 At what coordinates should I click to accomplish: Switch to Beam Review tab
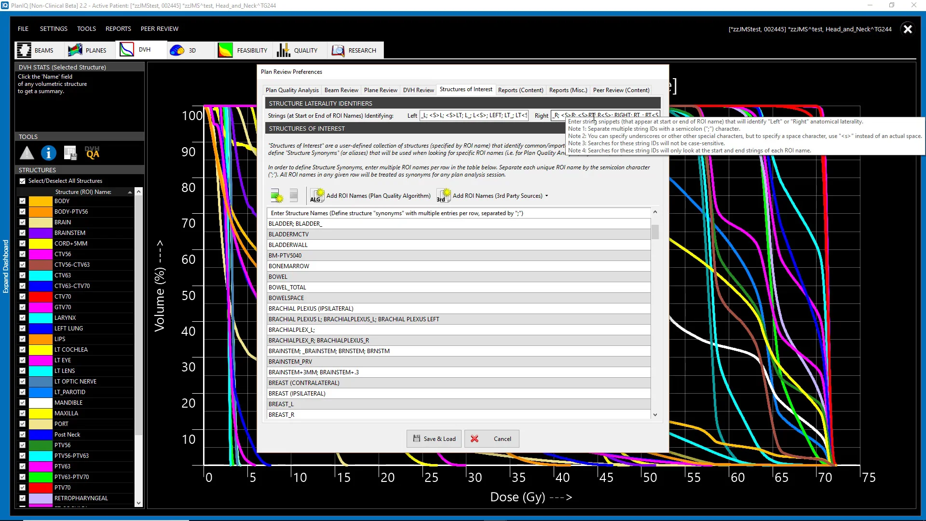tap(341, 90)
